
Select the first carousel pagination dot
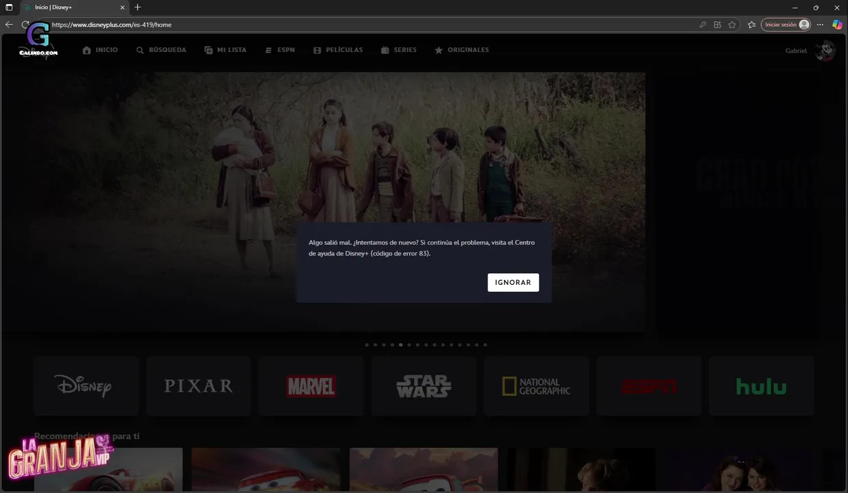(367, 345)
